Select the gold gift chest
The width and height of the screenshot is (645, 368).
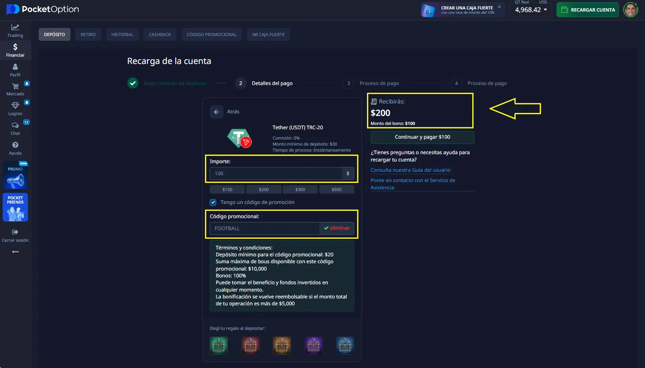point(282,345)
